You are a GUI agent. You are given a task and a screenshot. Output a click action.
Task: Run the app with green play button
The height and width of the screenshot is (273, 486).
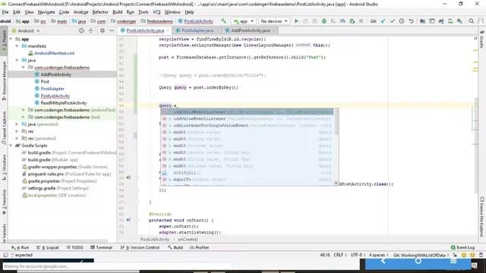click(x=296, y=21)
